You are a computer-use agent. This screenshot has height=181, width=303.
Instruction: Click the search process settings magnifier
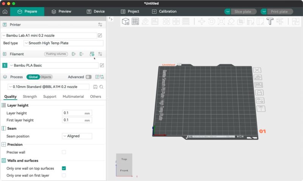click(x=102, y=87)
